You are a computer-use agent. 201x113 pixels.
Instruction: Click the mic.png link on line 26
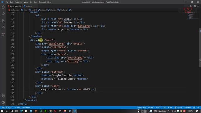pyautogui.click(x=73, y=61)
